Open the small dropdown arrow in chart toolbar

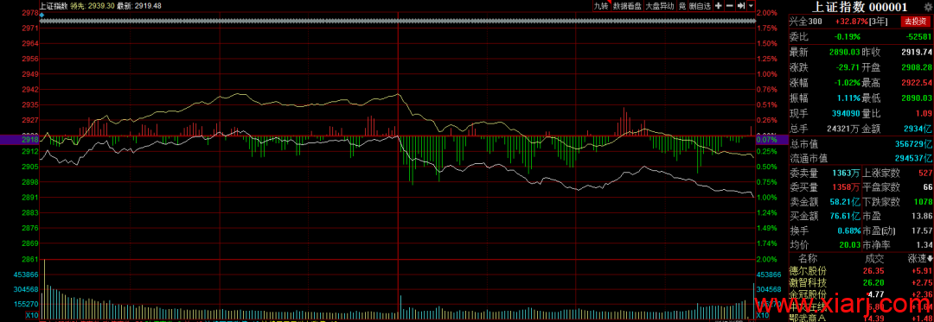(x=752, y=6)
